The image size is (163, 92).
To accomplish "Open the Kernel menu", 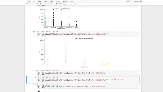I will coord(58,1).
